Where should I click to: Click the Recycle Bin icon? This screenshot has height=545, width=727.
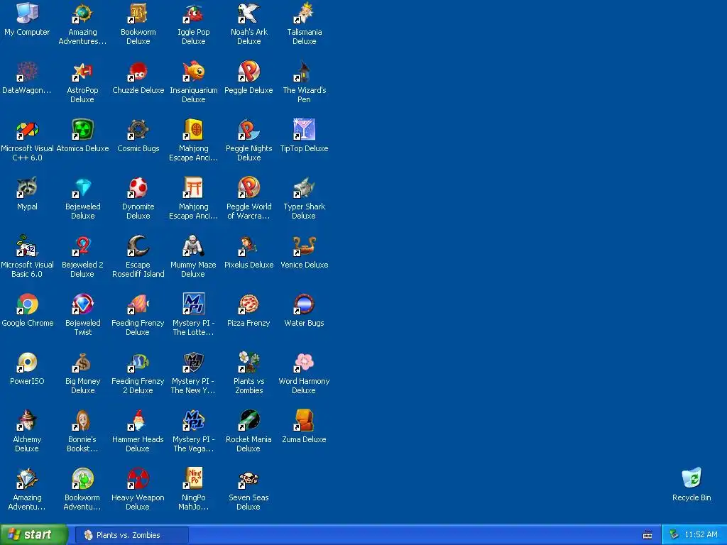point(692,478)
